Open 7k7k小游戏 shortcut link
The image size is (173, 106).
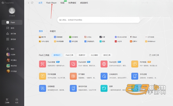44,42
